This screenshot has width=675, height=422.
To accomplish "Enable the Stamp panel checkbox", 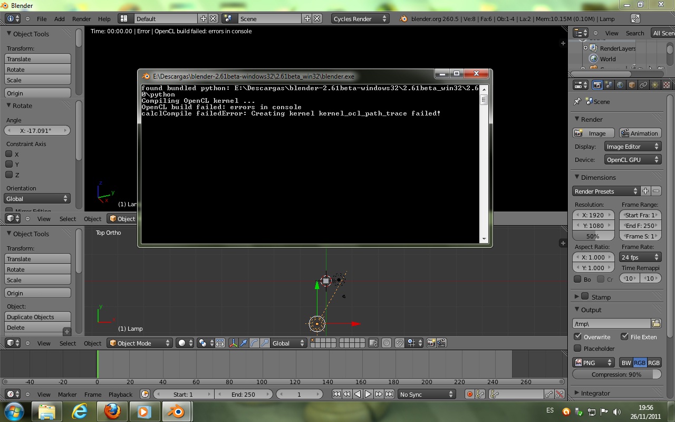I will pyautogui.click(x=585, y=296).
